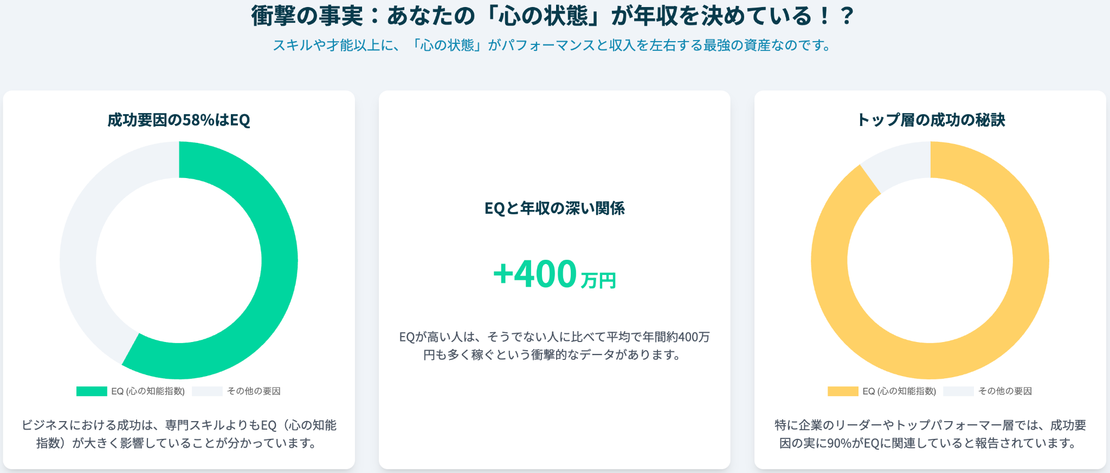1110x473 pixels.
Task: Click the +400万円 figure
Action: [554, 274]
